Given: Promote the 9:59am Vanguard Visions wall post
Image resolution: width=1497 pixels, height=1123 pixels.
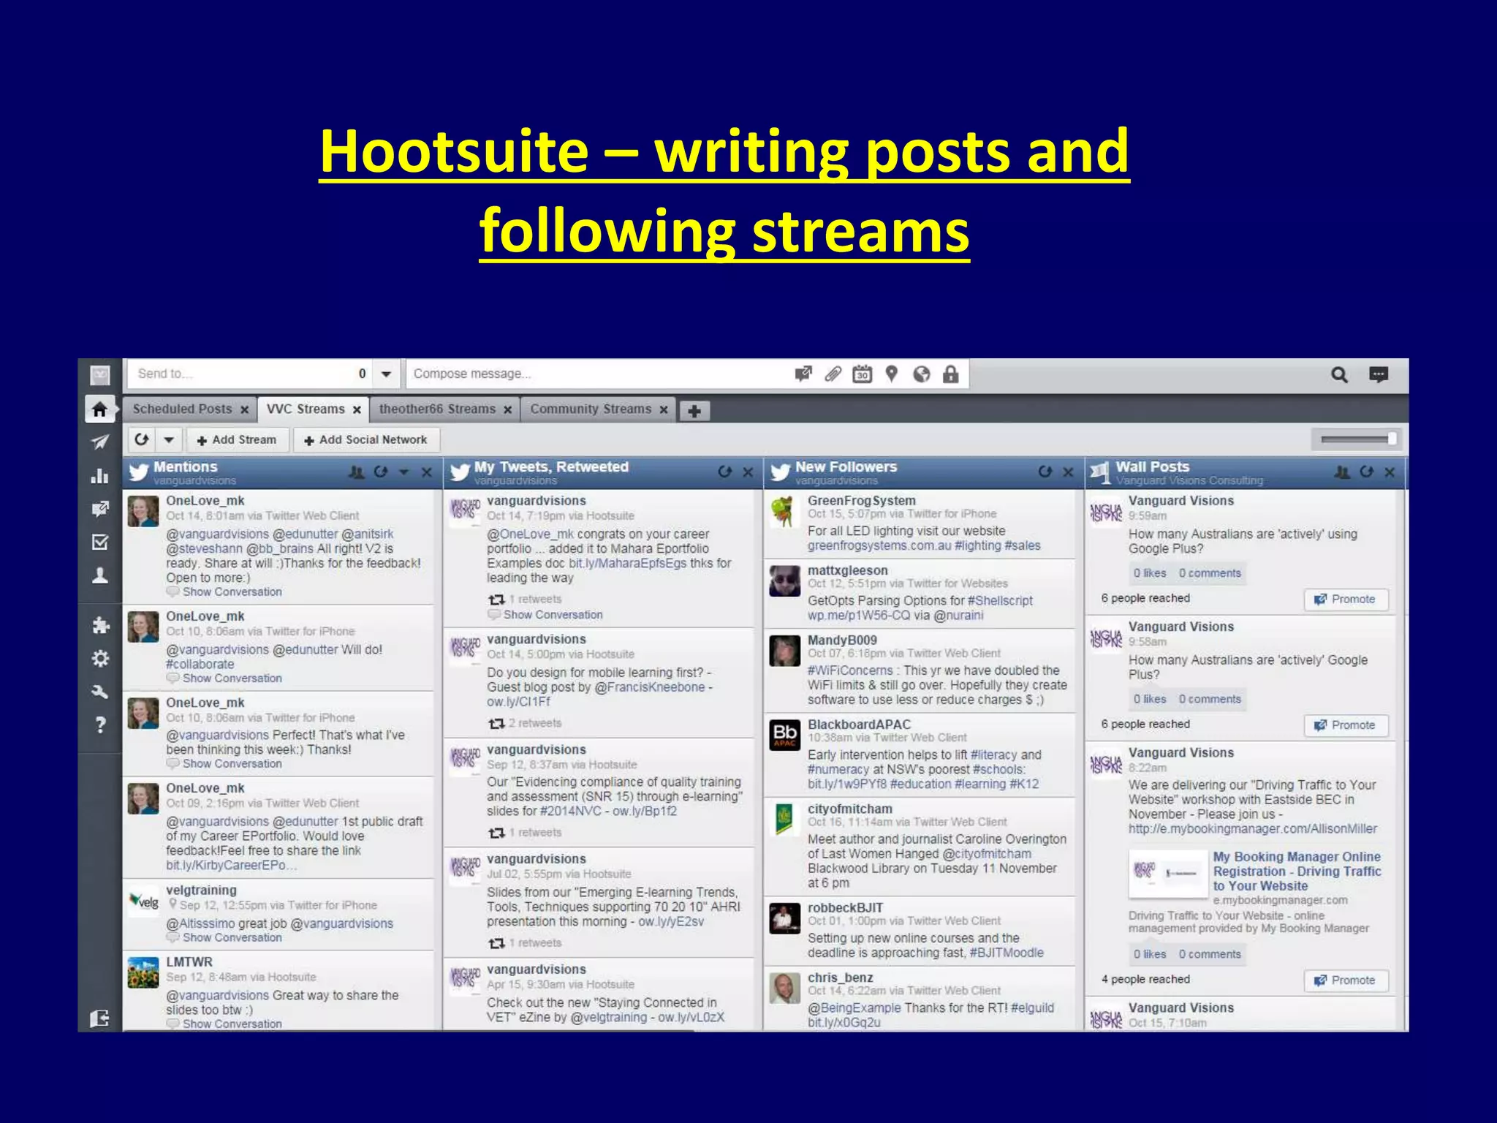Looking at the screenshot, I should pyautogui.click(x=1346, y=600).
